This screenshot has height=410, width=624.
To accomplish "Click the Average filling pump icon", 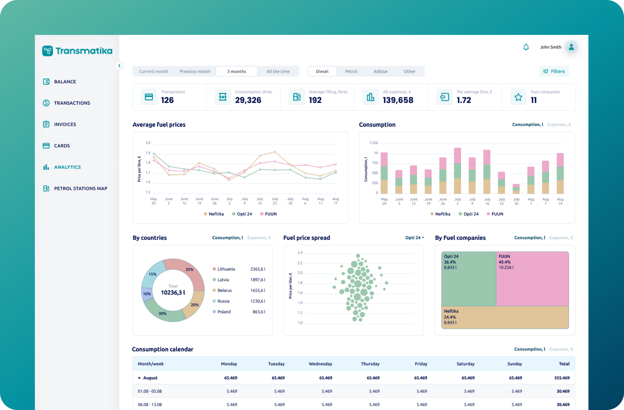I will [x=297, y=97].
